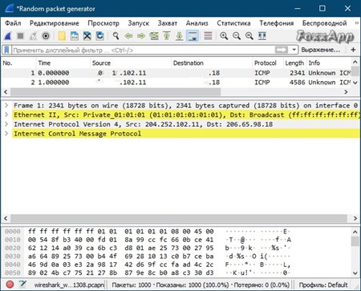Toggle auto-scroll during live capture
361x291 pixels.
[x=193, y=36]
